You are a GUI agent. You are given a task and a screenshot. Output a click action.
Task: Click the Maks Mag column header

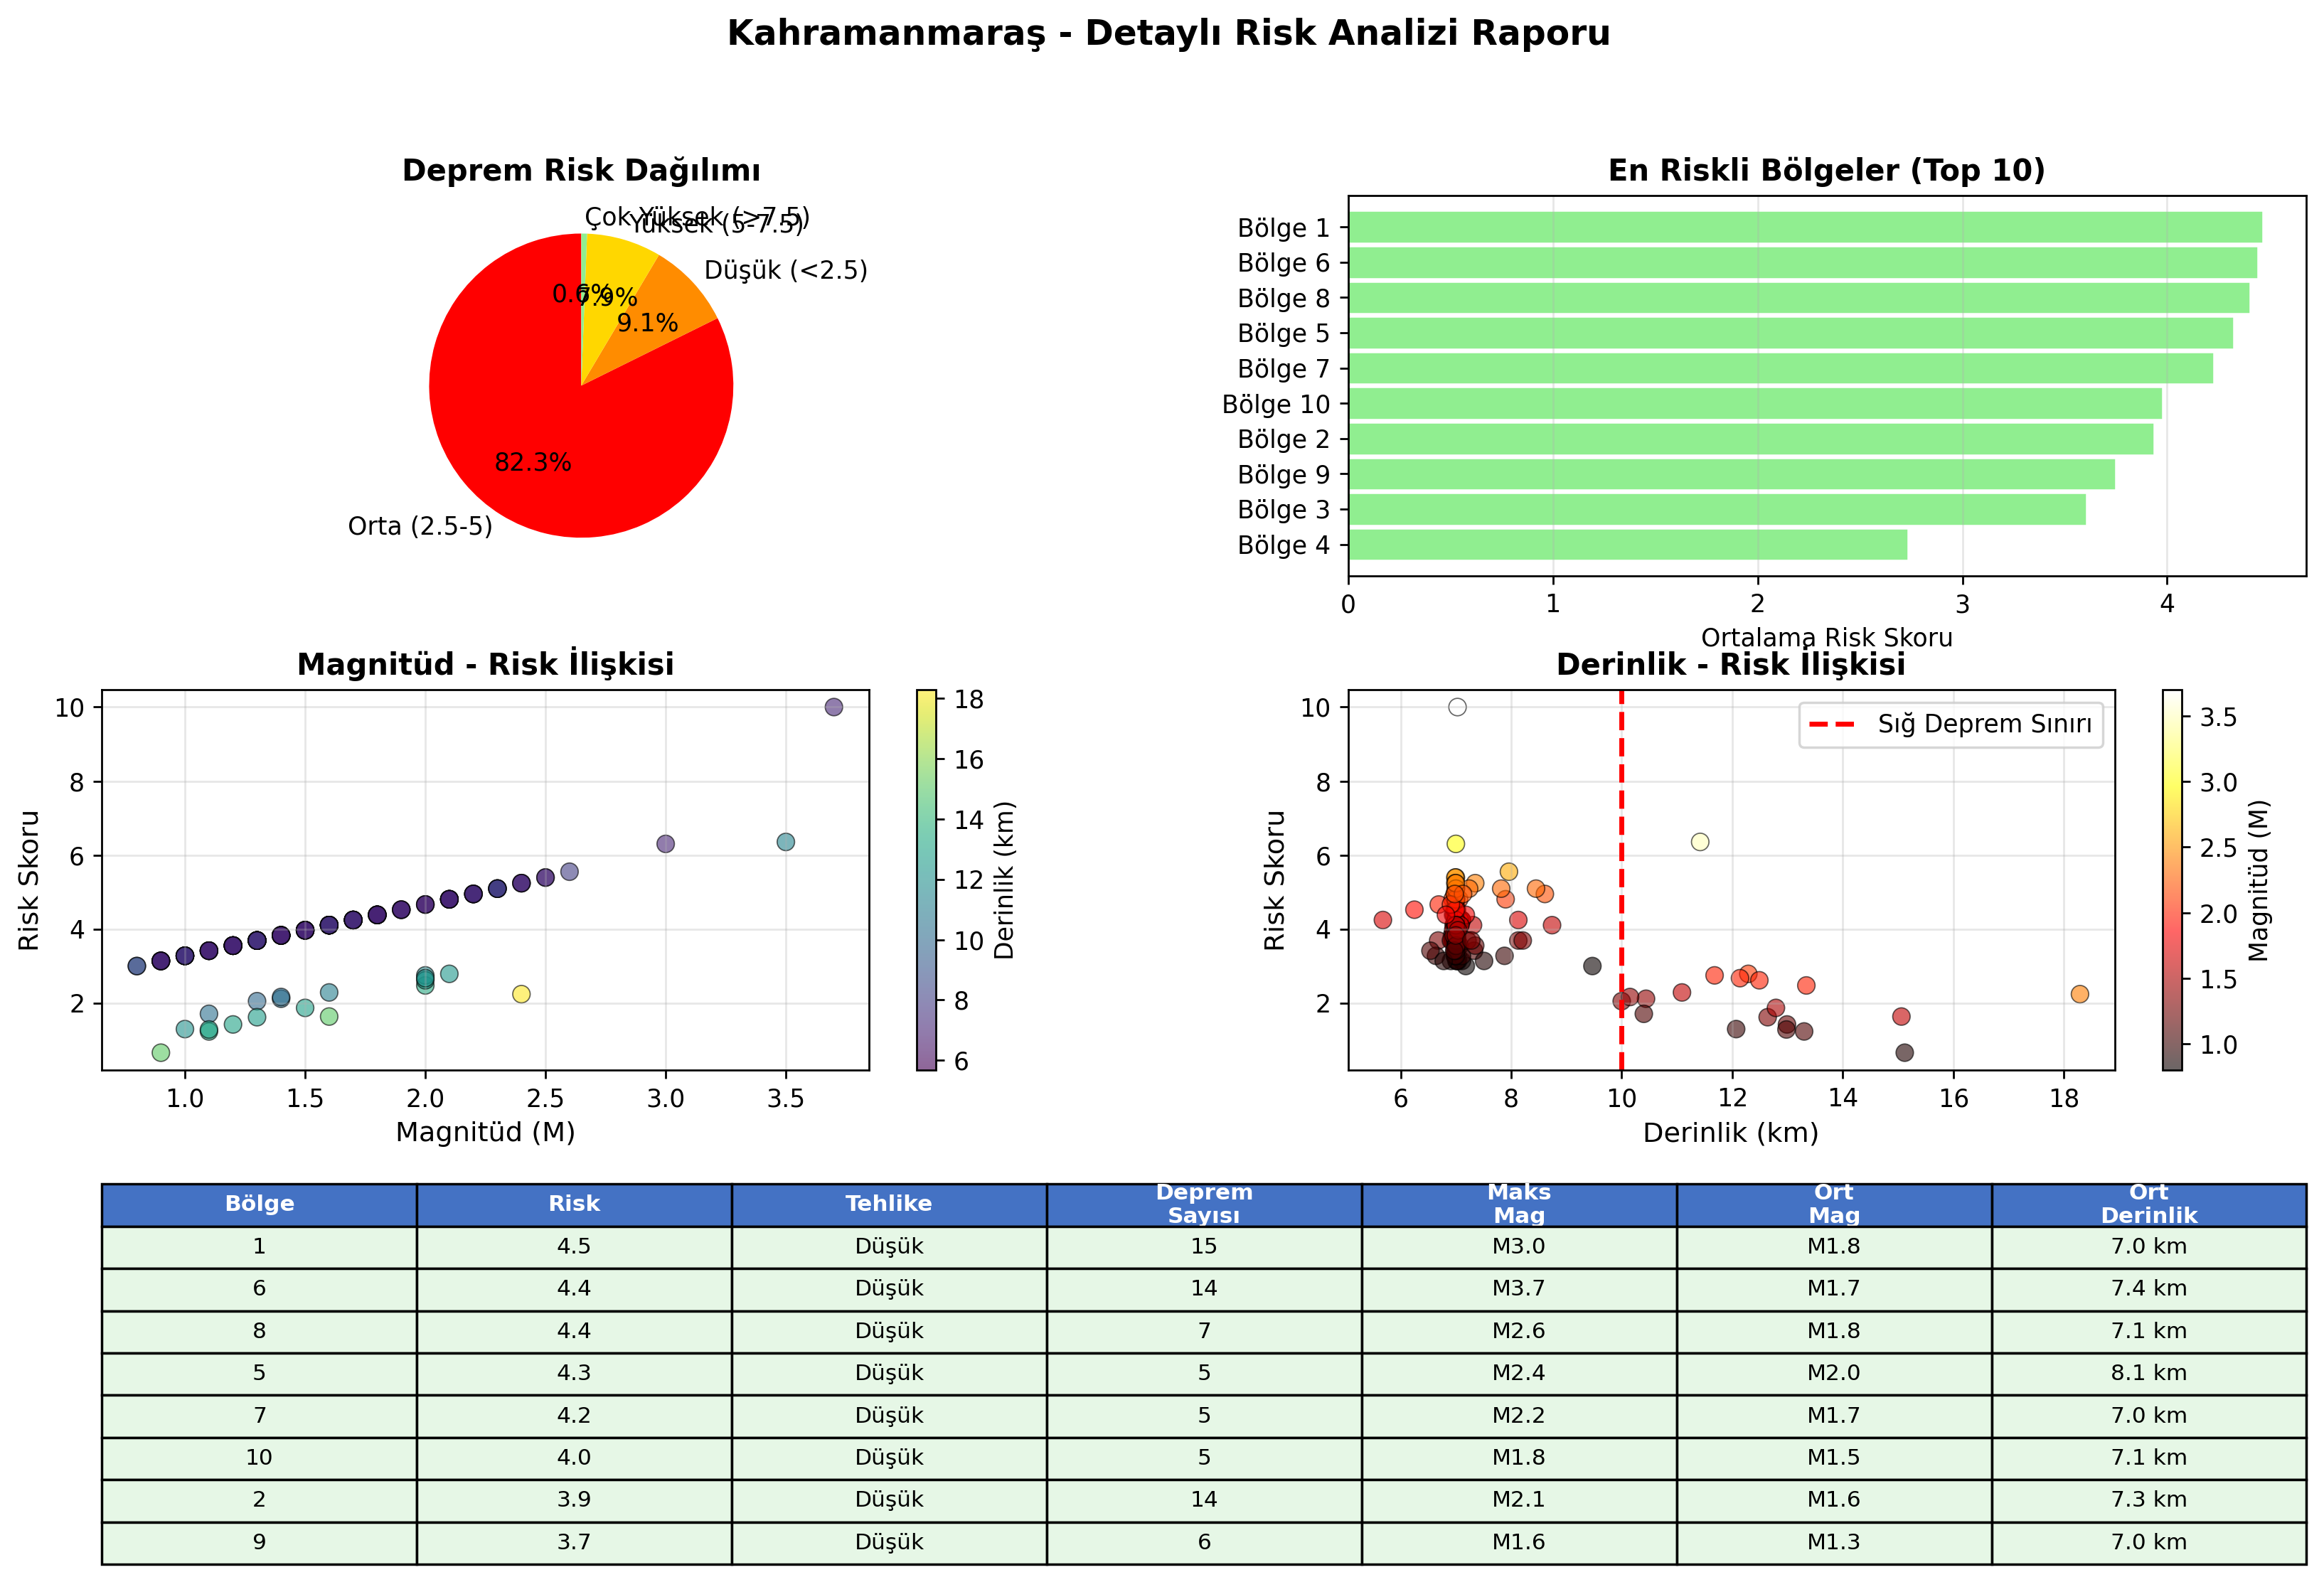(1519, 1204)
